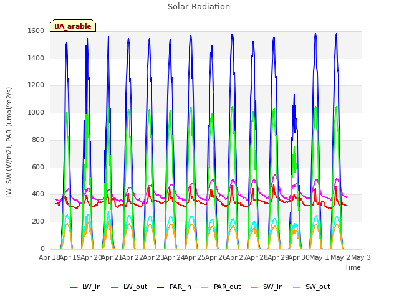Click the low PAR_in peak on Apr 29
Image resolution: width=399 pixels, height=299 pixels.
click(294, 95)
